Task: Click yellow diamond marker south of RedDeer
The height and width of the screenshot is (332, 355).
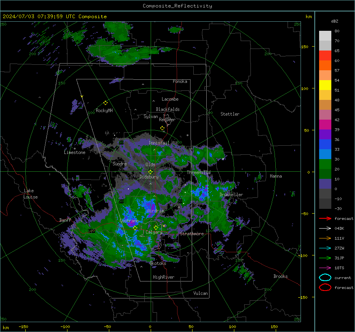Action: [163, 128]
